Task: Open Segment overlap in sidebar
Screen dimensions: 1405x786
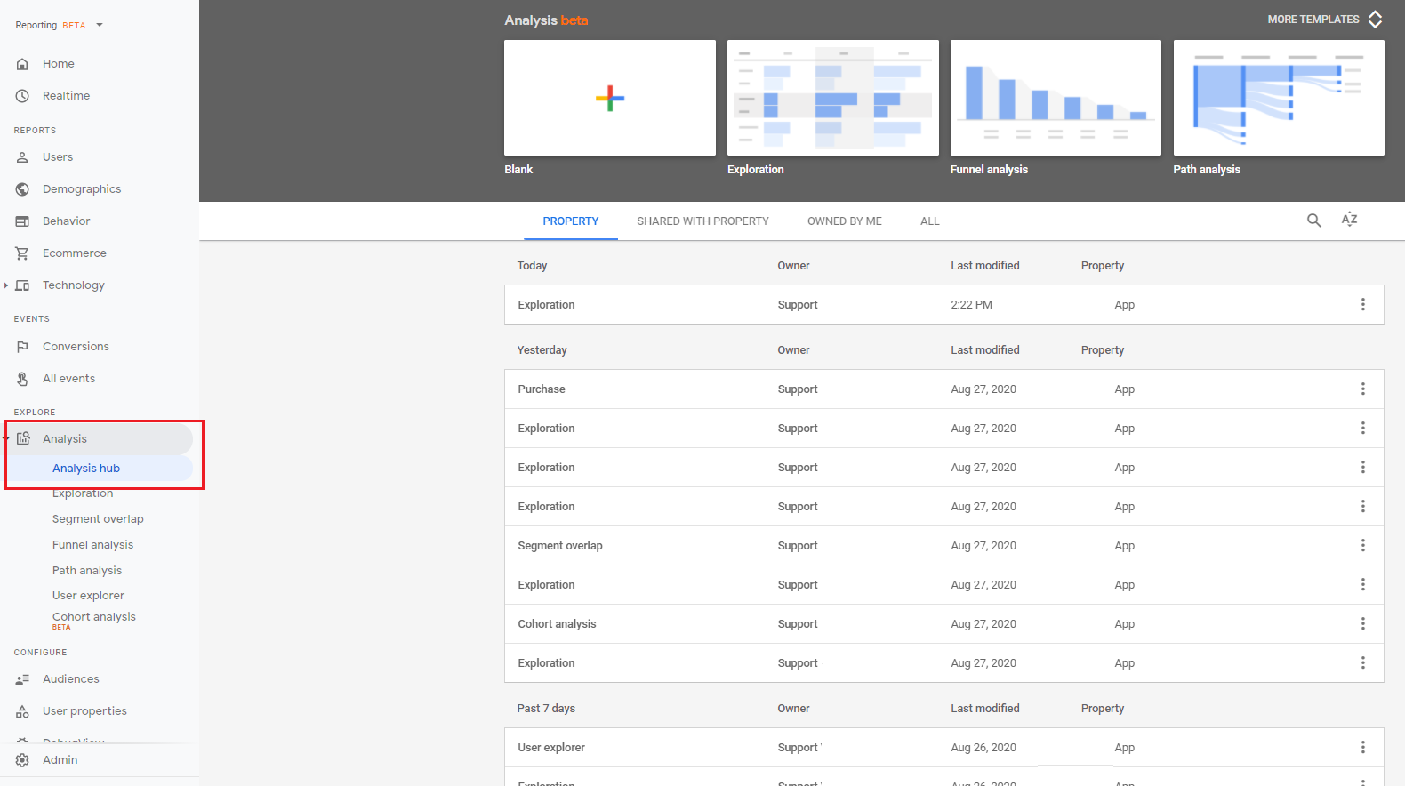Action: click(x=98, y=519)
